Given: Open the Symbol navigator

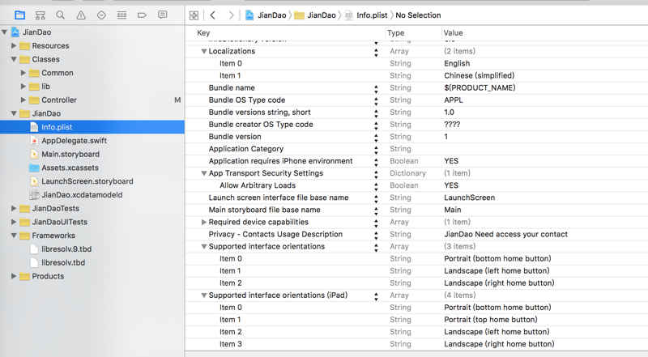Looking at the screenshot, I should [40, 15].
